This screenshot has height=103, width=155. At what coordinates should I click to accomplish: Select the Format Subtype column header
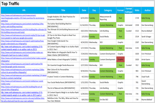129,10
